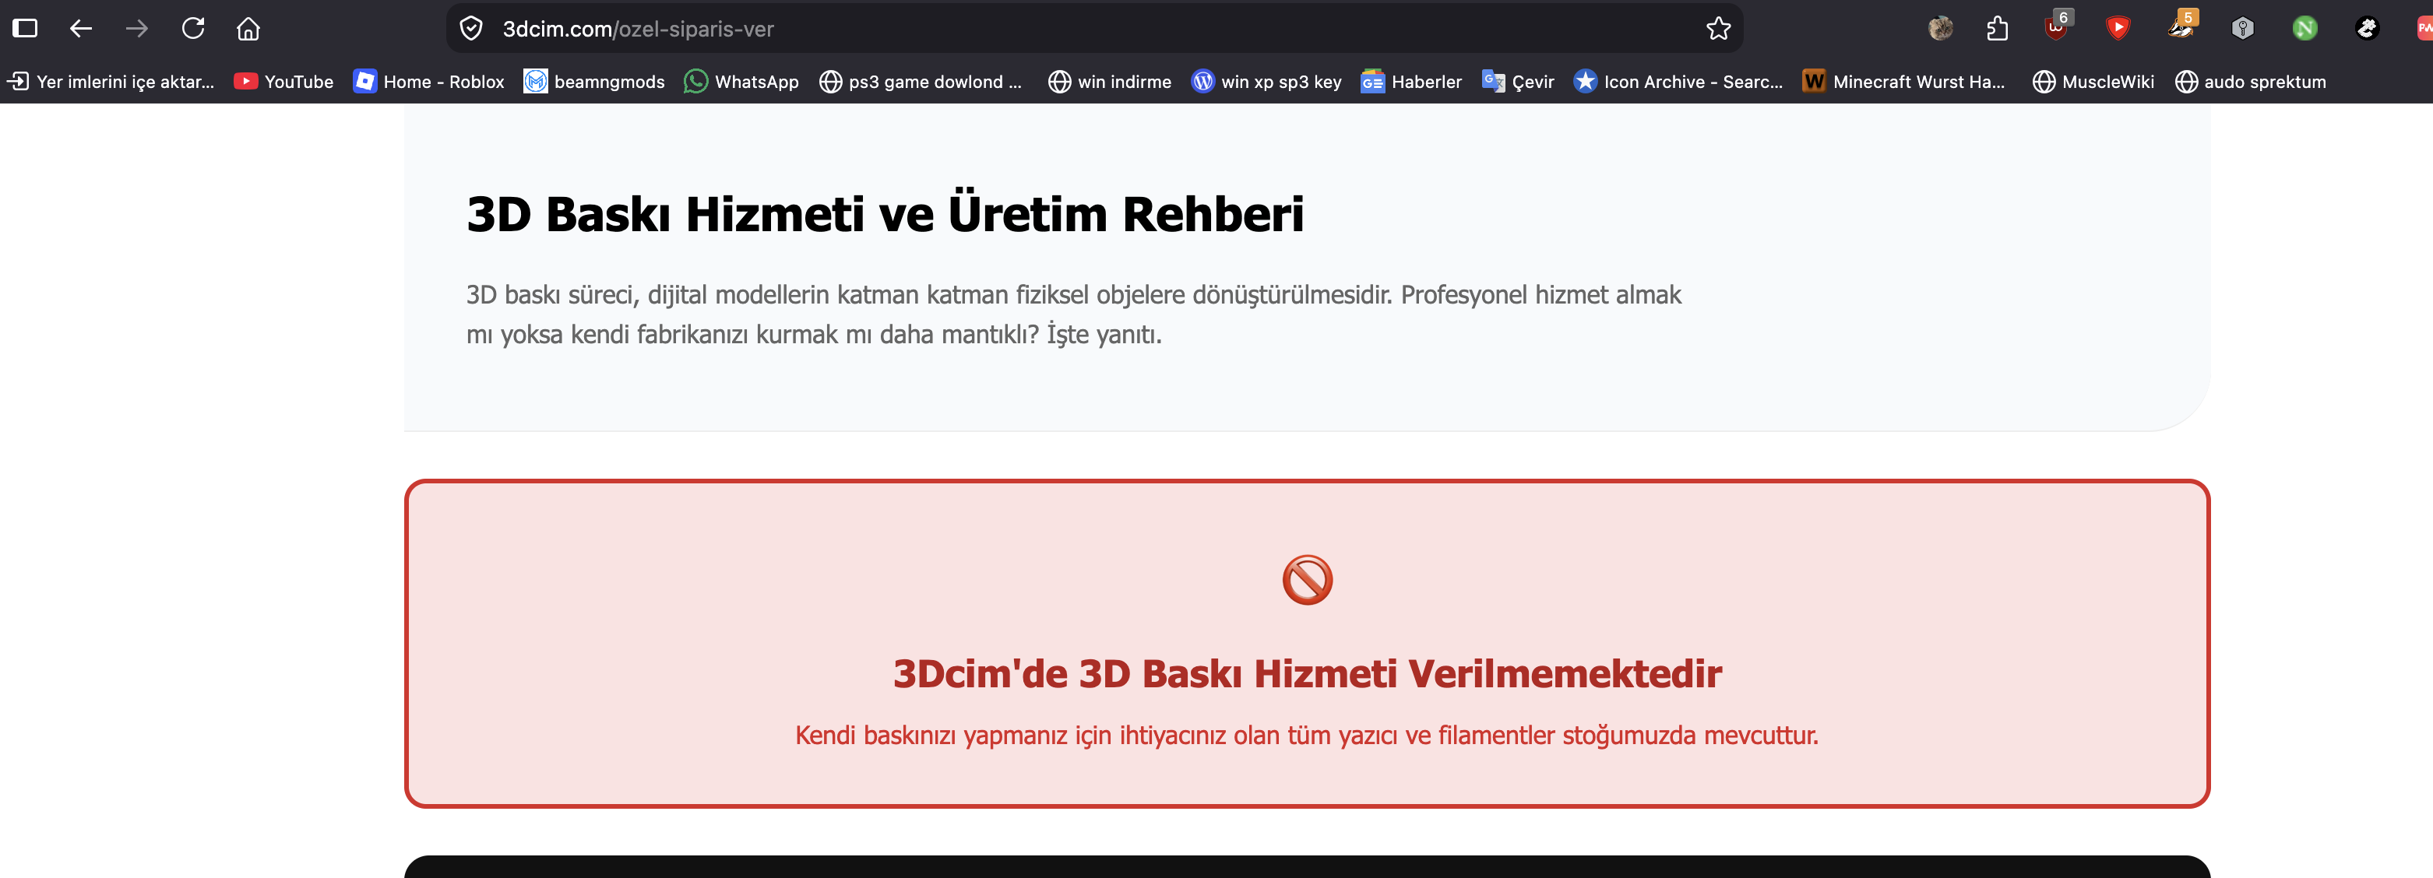Viewport: 2433px width, 878px height.
Task: Click the shield tracking protection icon
Action: (471, 28)
